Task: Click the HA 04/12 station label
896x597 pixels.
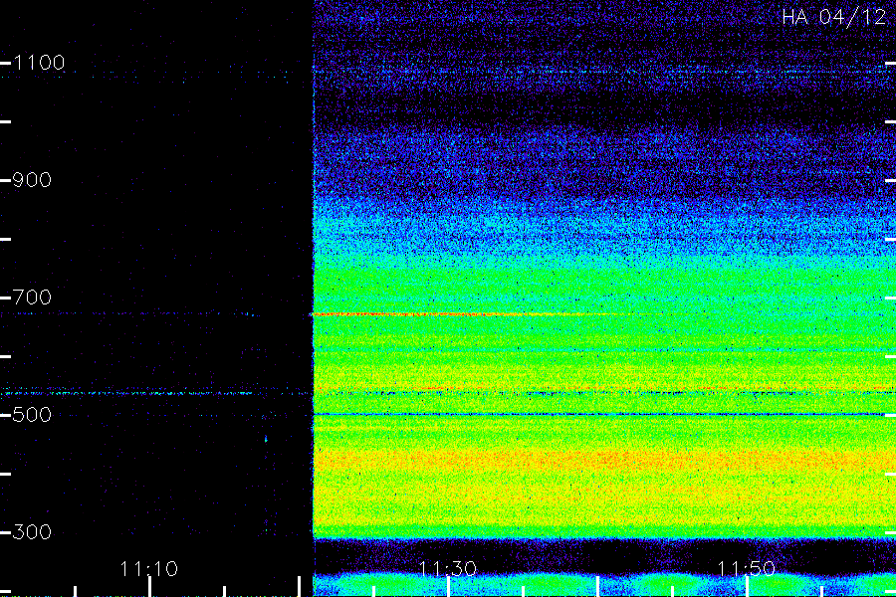Action: 833,17
